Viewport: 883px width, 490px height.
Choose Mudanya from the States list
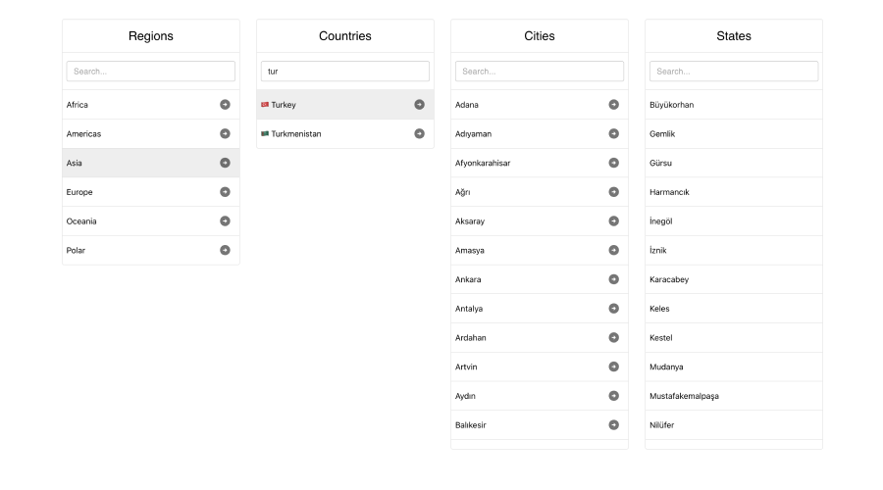point(666,367)
